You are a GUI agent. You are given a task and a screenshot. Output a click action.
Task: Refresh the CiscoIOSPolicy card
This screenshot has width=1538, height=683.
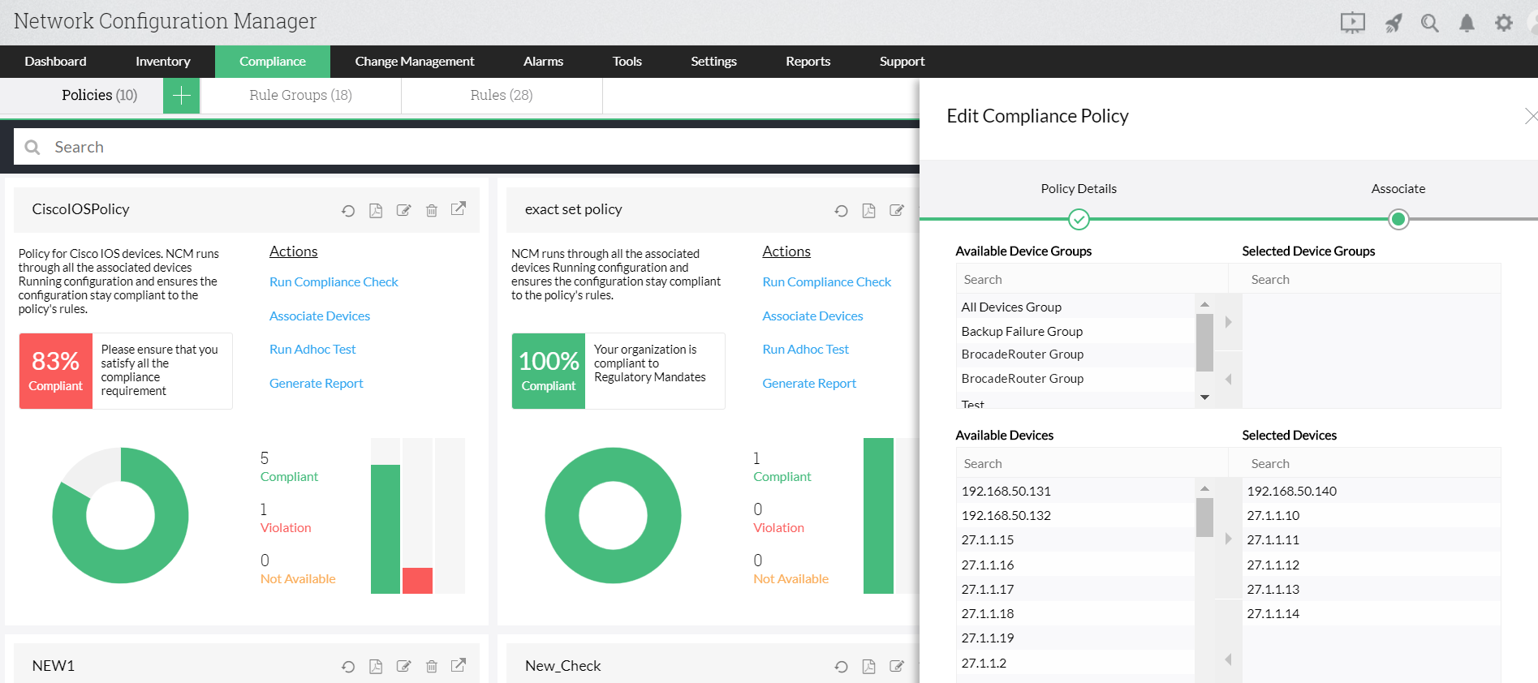tap(348, 211)
